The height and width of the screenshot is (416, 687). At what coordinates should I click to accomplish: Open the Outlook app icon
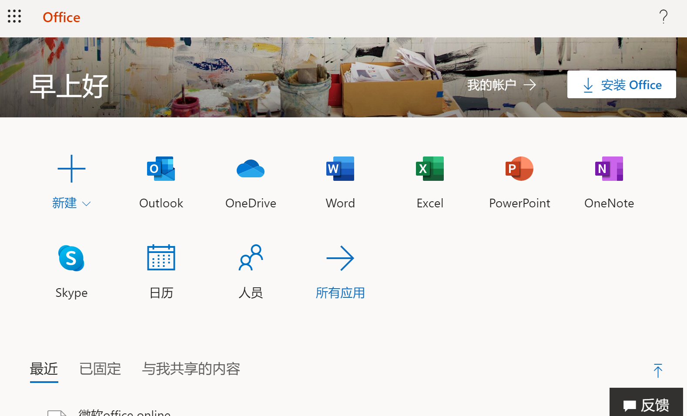pos(161,169)
